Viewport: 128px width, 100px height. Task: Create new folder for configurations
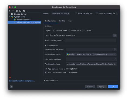tap(24, 11)
